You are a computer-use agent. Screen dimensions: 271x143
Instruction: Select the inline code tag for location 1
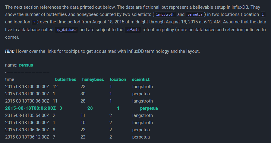click(263, 15)
